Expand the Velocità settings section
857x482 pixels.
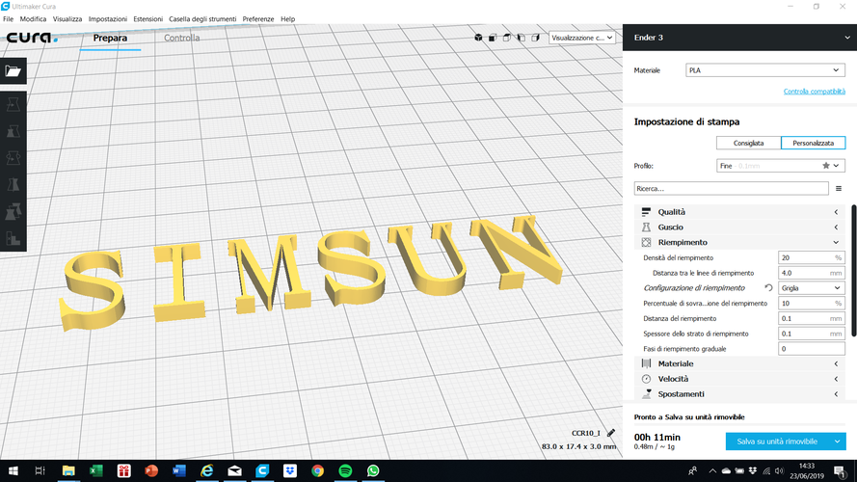click(x=740, y=379)
